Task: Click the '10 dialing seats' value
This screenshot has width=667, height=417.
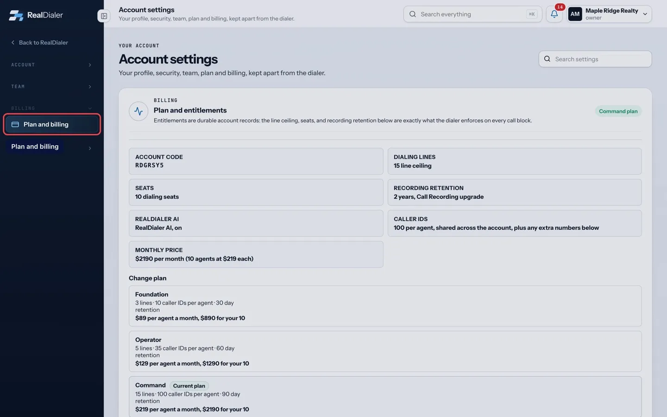Action: pos(157,197)
